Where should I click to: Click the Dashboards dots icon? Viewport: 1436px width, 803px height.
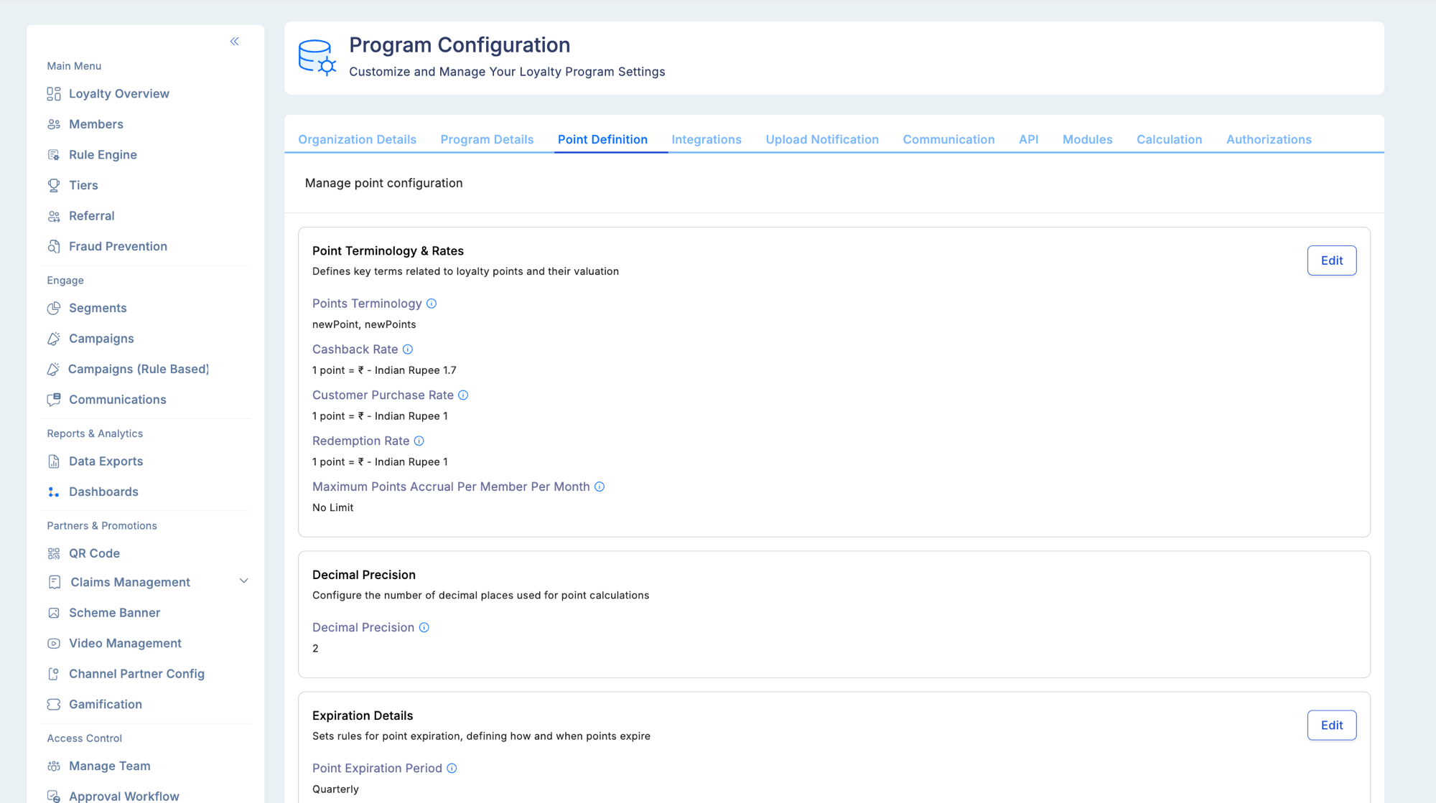[54, 492]
